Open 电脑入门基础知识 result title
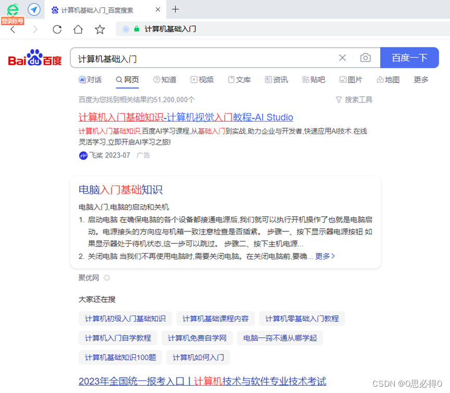The width and height of the screenshot is (450, 393). [x=121, y=190]
